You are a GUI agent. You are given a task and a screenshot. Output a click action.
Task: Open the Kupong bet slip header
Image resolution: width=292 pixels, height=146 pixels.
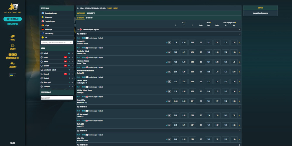click(260, 8)
